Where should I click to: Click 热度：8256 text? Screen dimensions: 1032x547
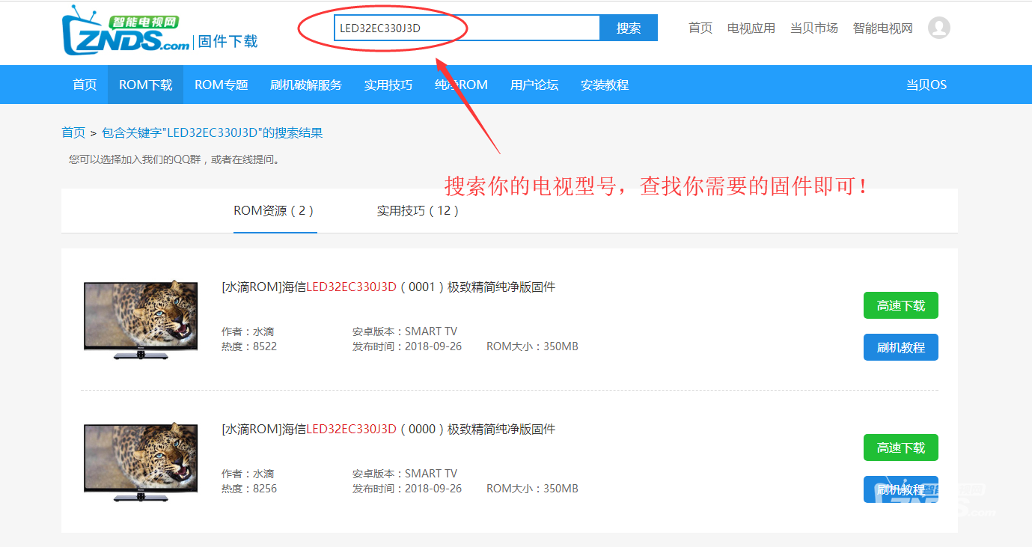pos(249,489)
